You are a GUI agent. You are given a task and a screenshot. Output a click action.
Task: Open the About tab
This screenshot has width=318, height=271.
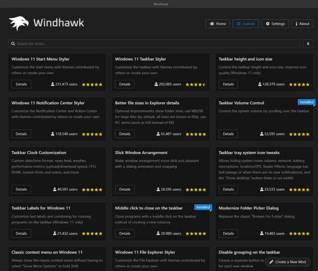[302, 24]
